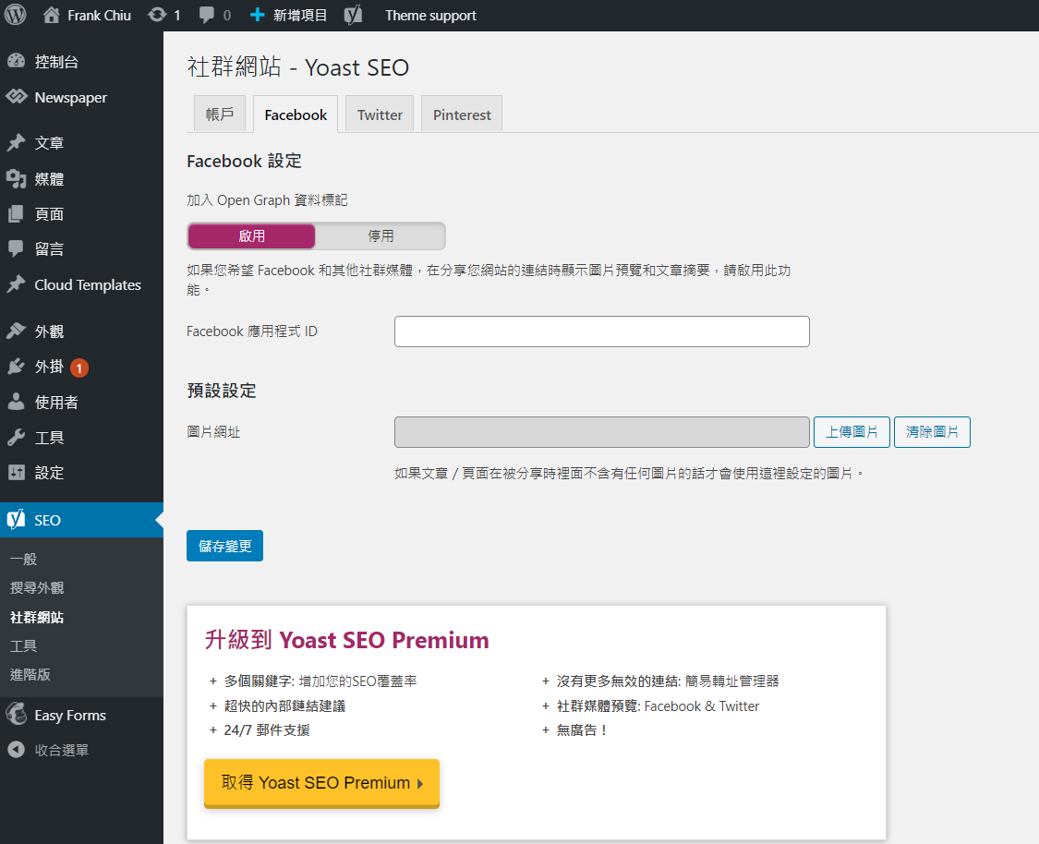Click the 上傳圖片 upload image button
1039x844 pixels.
[852, 432]
